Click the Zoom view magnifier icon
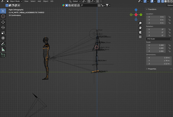Viewport: 173px width, 117px height. tap(140, 23)
